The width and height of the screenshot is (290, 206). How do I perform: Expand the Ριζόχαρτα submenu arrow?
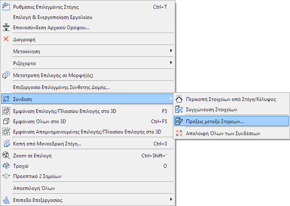click(x=171, y=63)
